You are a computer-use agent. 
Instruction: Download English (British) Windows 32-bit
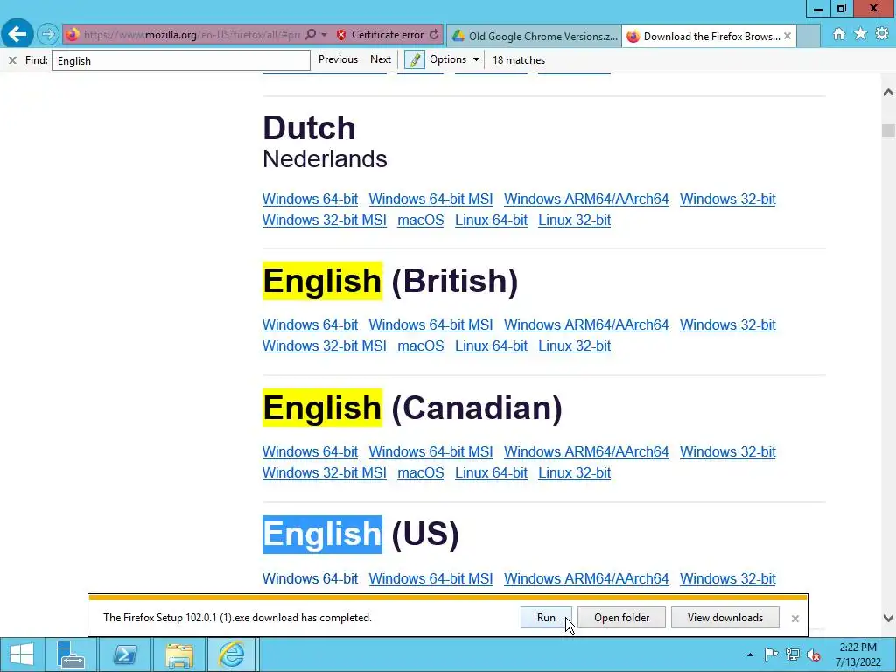click(x=727, y=325)
